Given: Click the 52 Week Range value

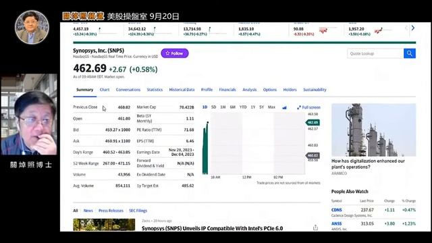Looking at the screenshot, I should [x=117, y=163].
